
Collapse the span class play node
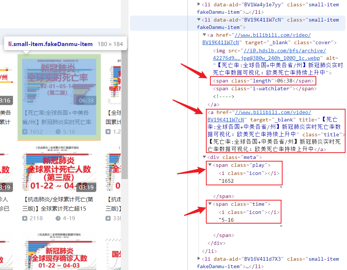click(x=210, y=165)
